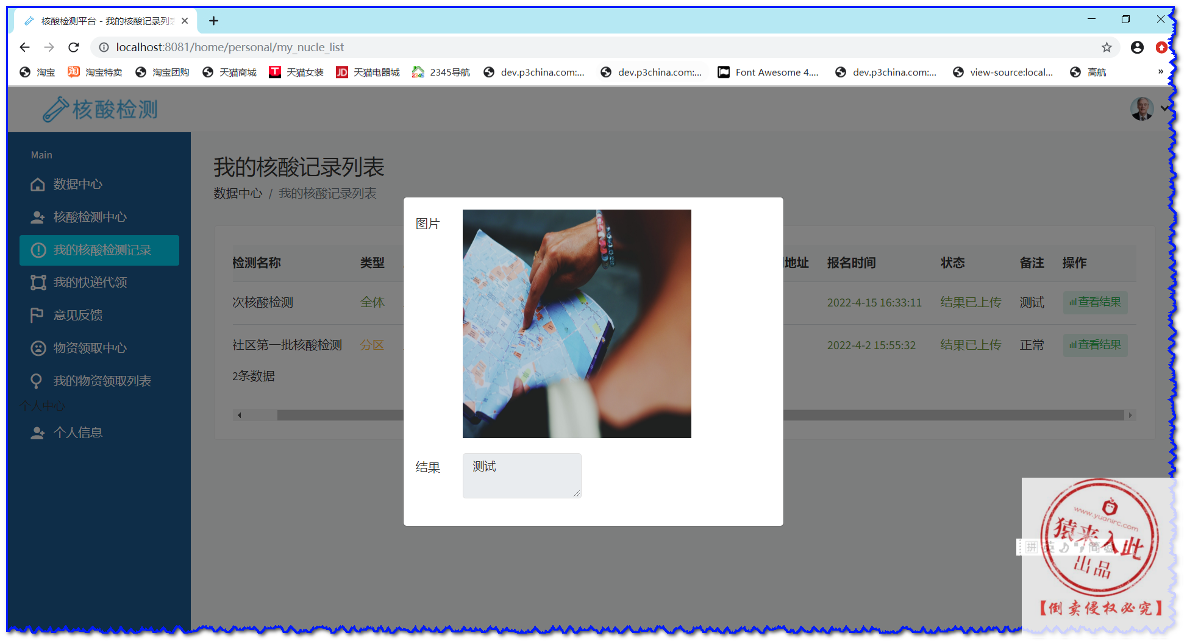The width and height of the screenshot is (1187, 644).
Task: Click 查看结果 for the 2022-4-2 record
Action: 1096,345
